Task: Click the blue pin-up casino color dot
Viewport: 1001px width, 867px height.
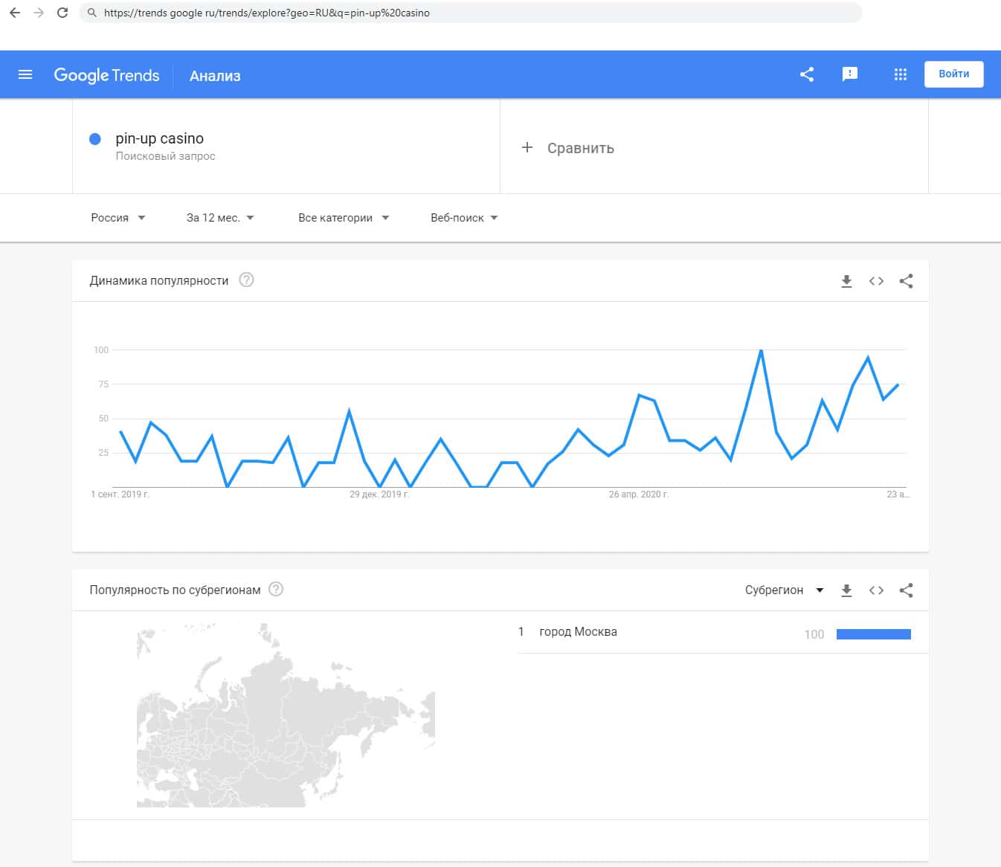Action: (95, 139)
